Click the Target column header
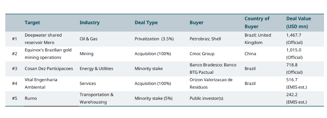The image size is (327, 118). click(x=32, y=22)
